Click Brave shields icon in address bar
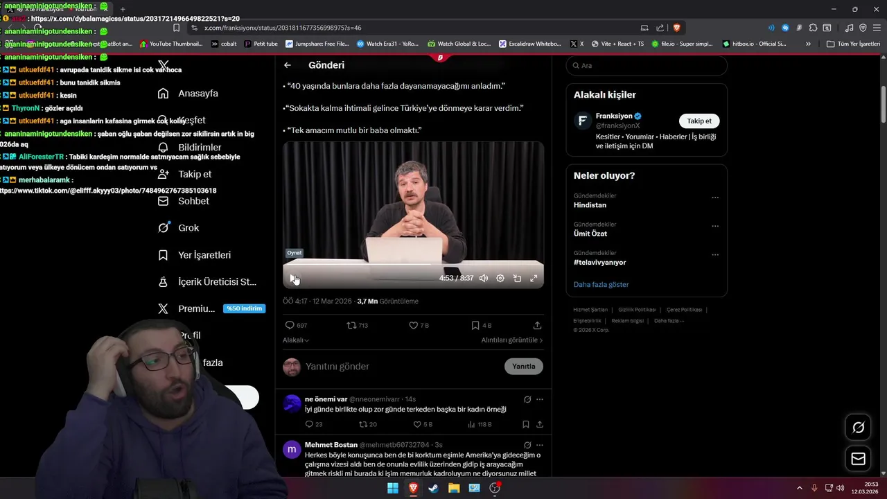Viewport: 887px width, 499px height. coord(677,28)
